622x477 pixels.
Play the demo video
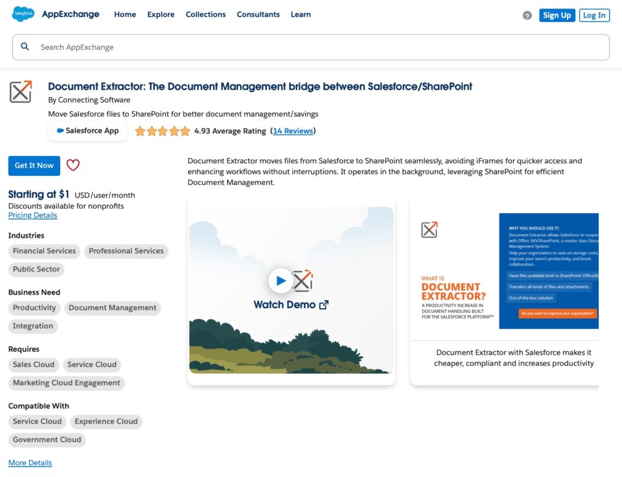pyautogui.click(x=281, y=280)
